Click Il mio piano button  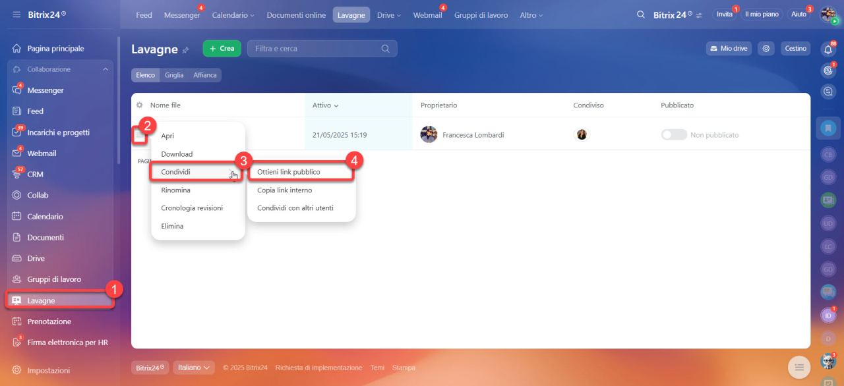[762, 14]
